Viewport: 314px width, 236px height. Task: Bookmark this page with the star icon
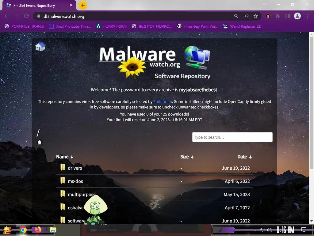tap(256, 16)
